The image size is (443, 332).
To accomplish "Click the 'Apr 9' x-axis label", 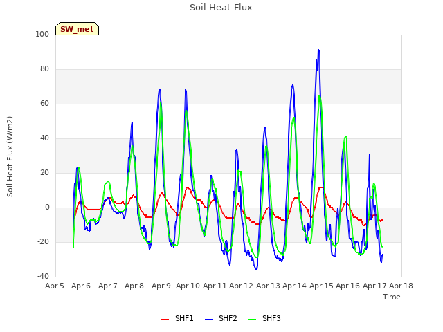I will point(161,286).
